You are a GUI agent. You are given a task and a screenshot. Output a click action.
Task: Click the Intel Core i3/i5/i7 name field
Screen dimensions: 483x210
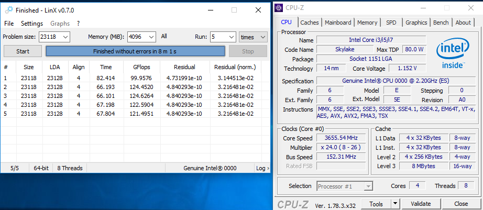[x=371, y=40]
